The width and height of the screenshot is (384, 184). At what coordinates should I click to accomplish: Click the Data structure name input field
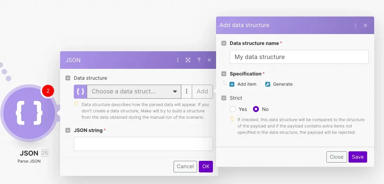299,57
